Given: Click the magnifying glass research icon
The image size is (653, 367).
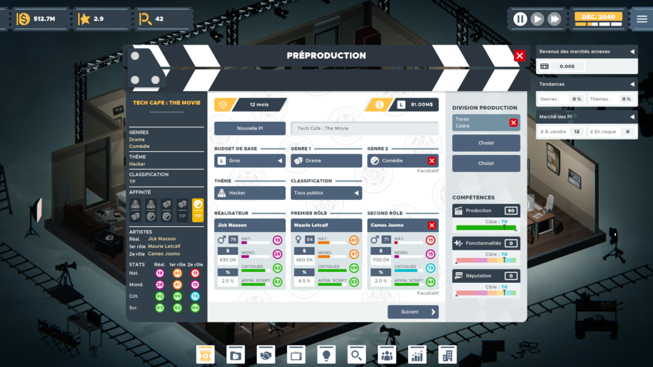Looking at the screenshot, I should click(x=356, y=355).
